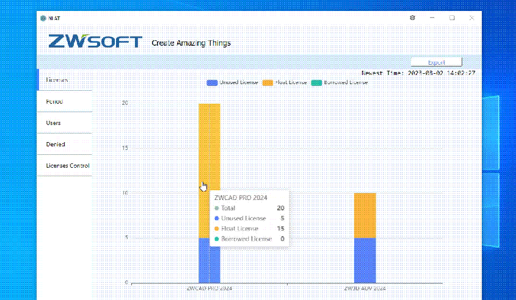Click the ZWCAD PRO 2024 axis label
The height and width of the screenshot is (300, 516).
(x=209, y=288)
